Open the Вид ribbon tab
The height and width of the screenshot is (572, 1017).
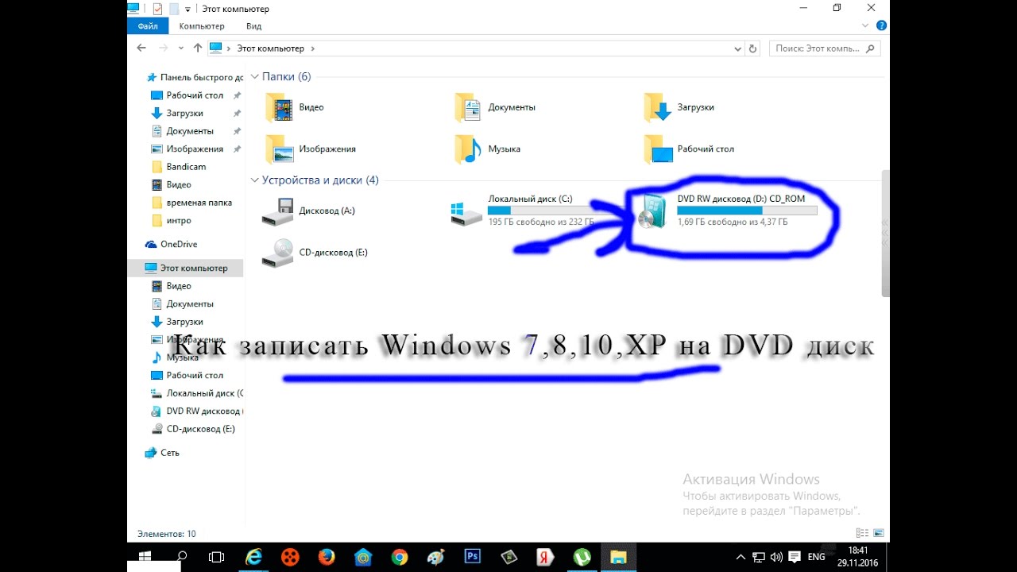coord(253,25)
